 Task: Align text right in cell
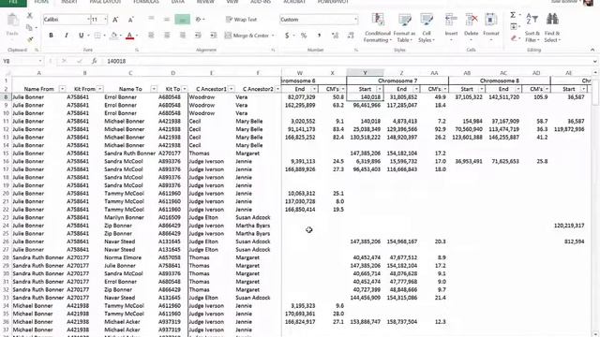coord(183,36)
